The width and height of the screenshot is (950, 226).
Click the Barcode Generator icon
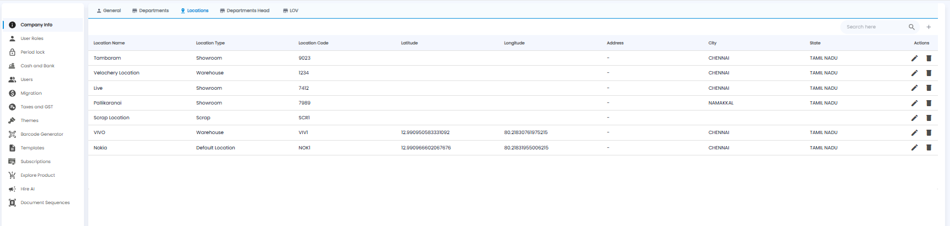[12, 134]
